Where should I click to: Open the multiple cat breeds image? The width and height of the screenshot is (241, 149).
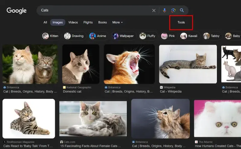[231, 64]
